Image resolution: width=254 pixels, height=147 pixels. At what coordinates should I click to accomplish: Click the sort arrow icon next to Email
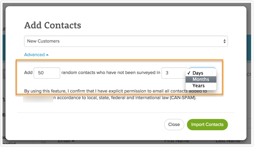(73, 141)
